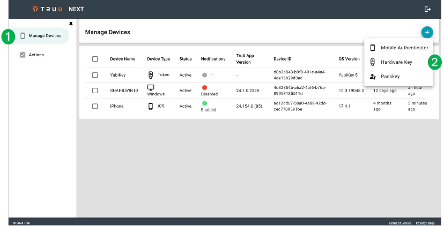The image size is (444, 226).
Task: Click the pin sidebar icon
Action: [x=71, y=24]
